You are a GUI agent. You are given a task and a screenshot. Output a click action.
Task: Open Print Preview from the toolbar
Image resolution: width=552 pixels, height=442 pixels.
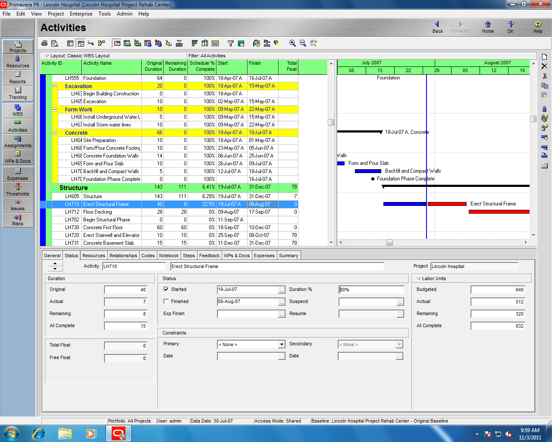(x=55, y=43)
